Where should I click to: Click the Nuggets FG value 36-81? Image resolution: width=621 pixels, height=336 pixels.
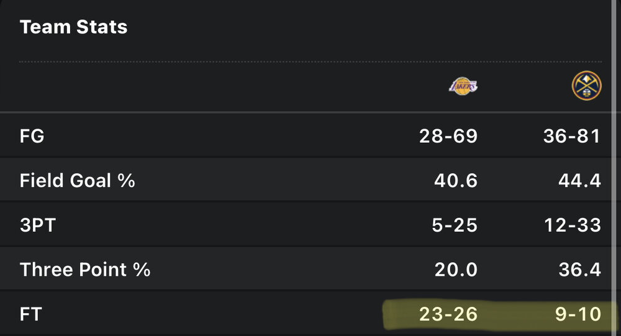[x=571, y=136]
